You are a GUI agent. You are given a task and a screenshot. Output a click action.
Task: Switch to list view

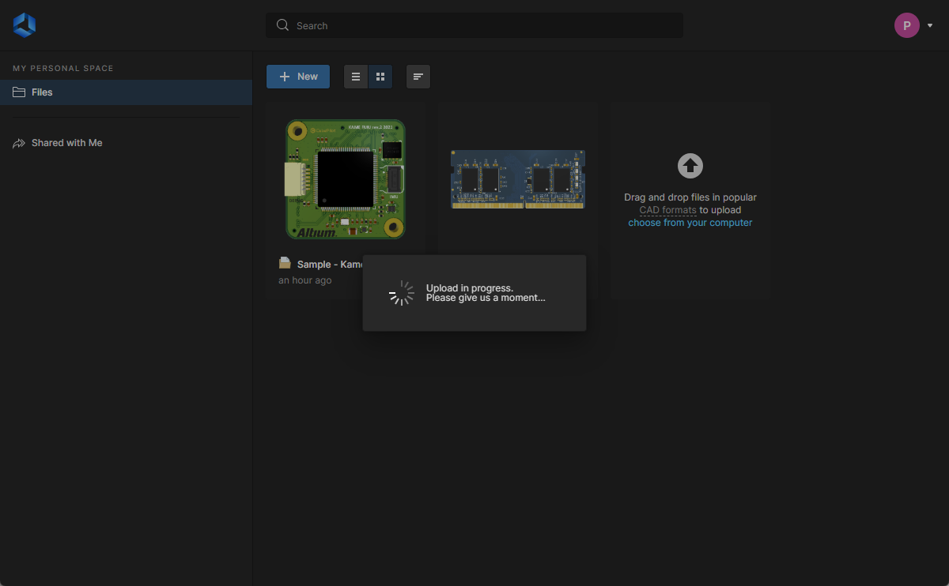[x=356, y=77]
